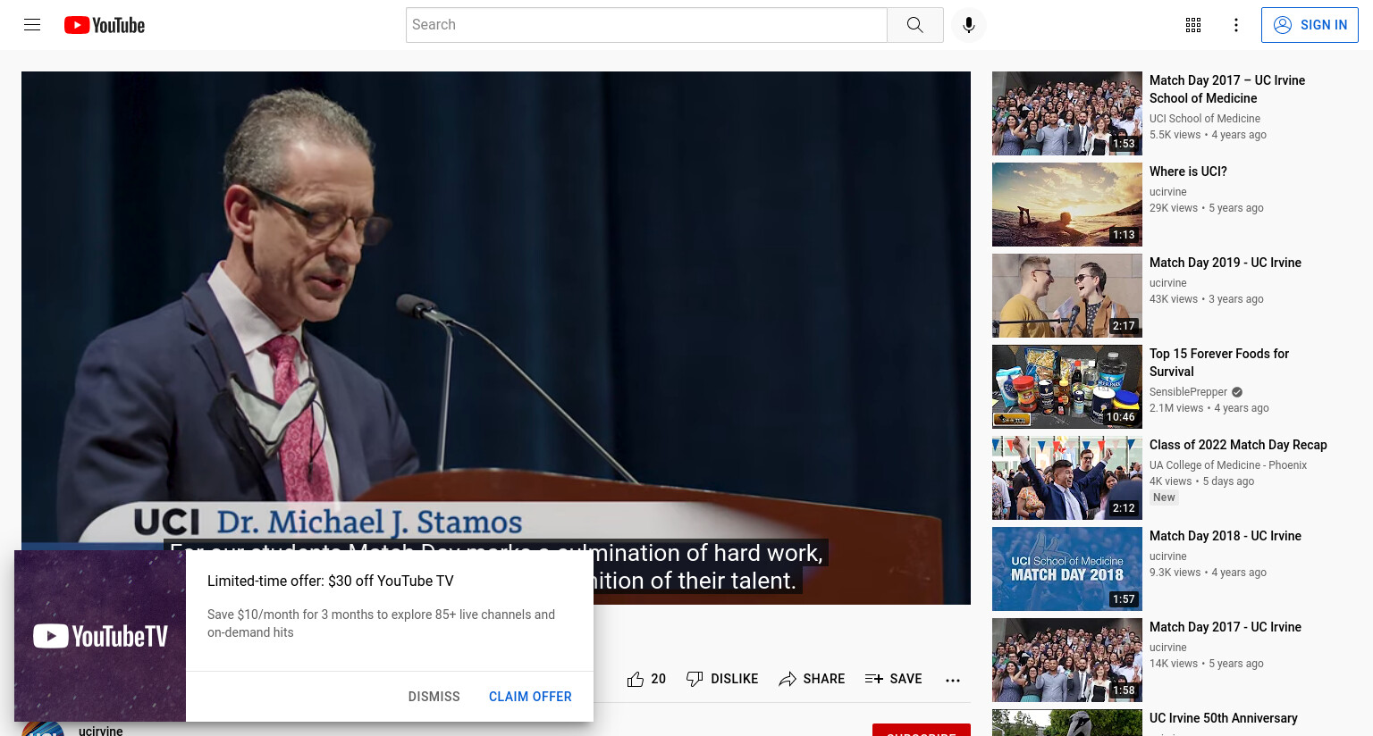This screenshot has width=1373, height=736.
Task: Click '2.1M views • 4 years ago' text
Action: tap(1209, 408)
